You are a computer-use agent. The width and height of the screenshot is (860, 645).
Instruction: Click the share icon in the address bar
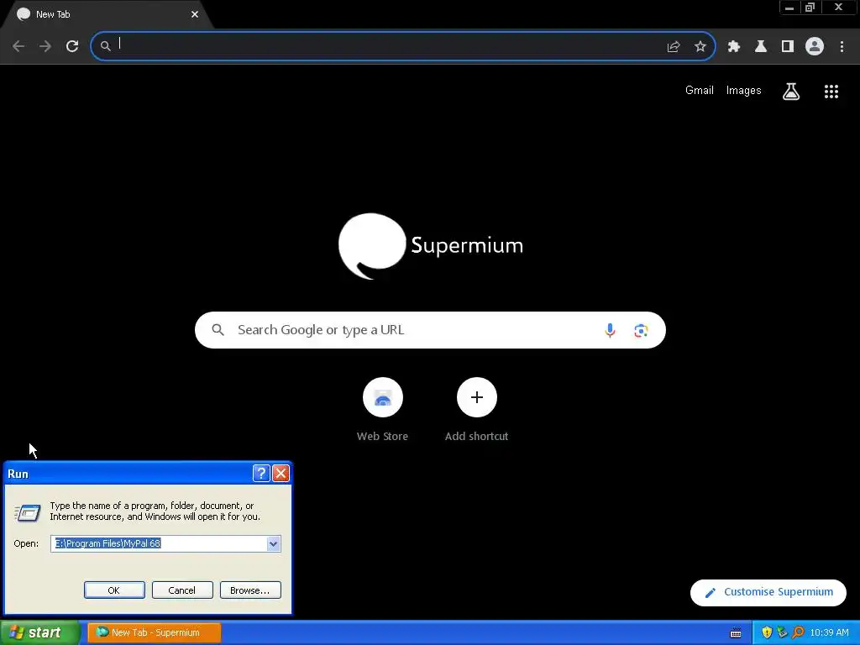click(674, 47)
